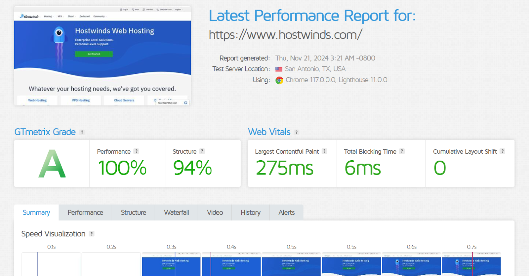Click the 100% Performance score
529x276 pixels.
122,168
